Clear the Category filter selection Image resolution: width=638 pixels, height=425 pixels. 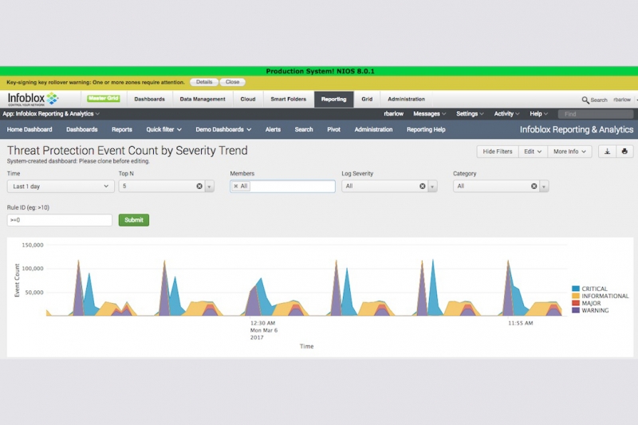tap(534, 186)
